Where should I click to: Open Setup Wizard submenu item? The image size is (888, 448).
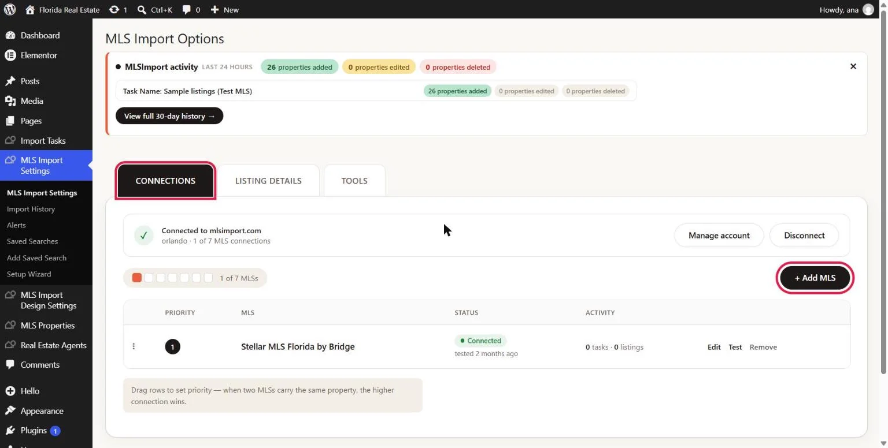click(29, 274)
